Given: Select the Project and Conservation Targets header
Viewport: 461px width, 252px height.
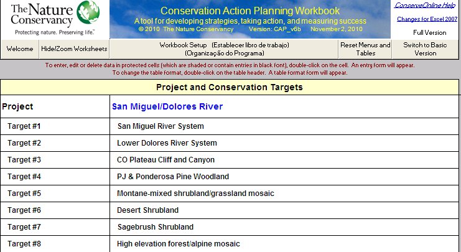Looking at the screenshot, I should pyautogui.click(x=230, y=87).
